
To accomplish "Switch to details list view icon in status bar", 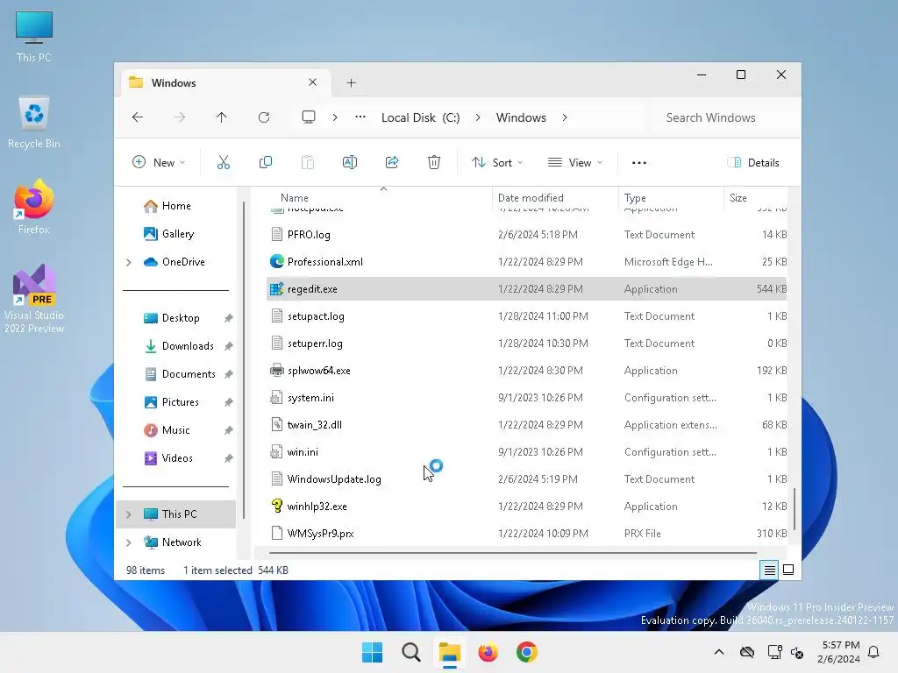I will click(x=769, y=570).
